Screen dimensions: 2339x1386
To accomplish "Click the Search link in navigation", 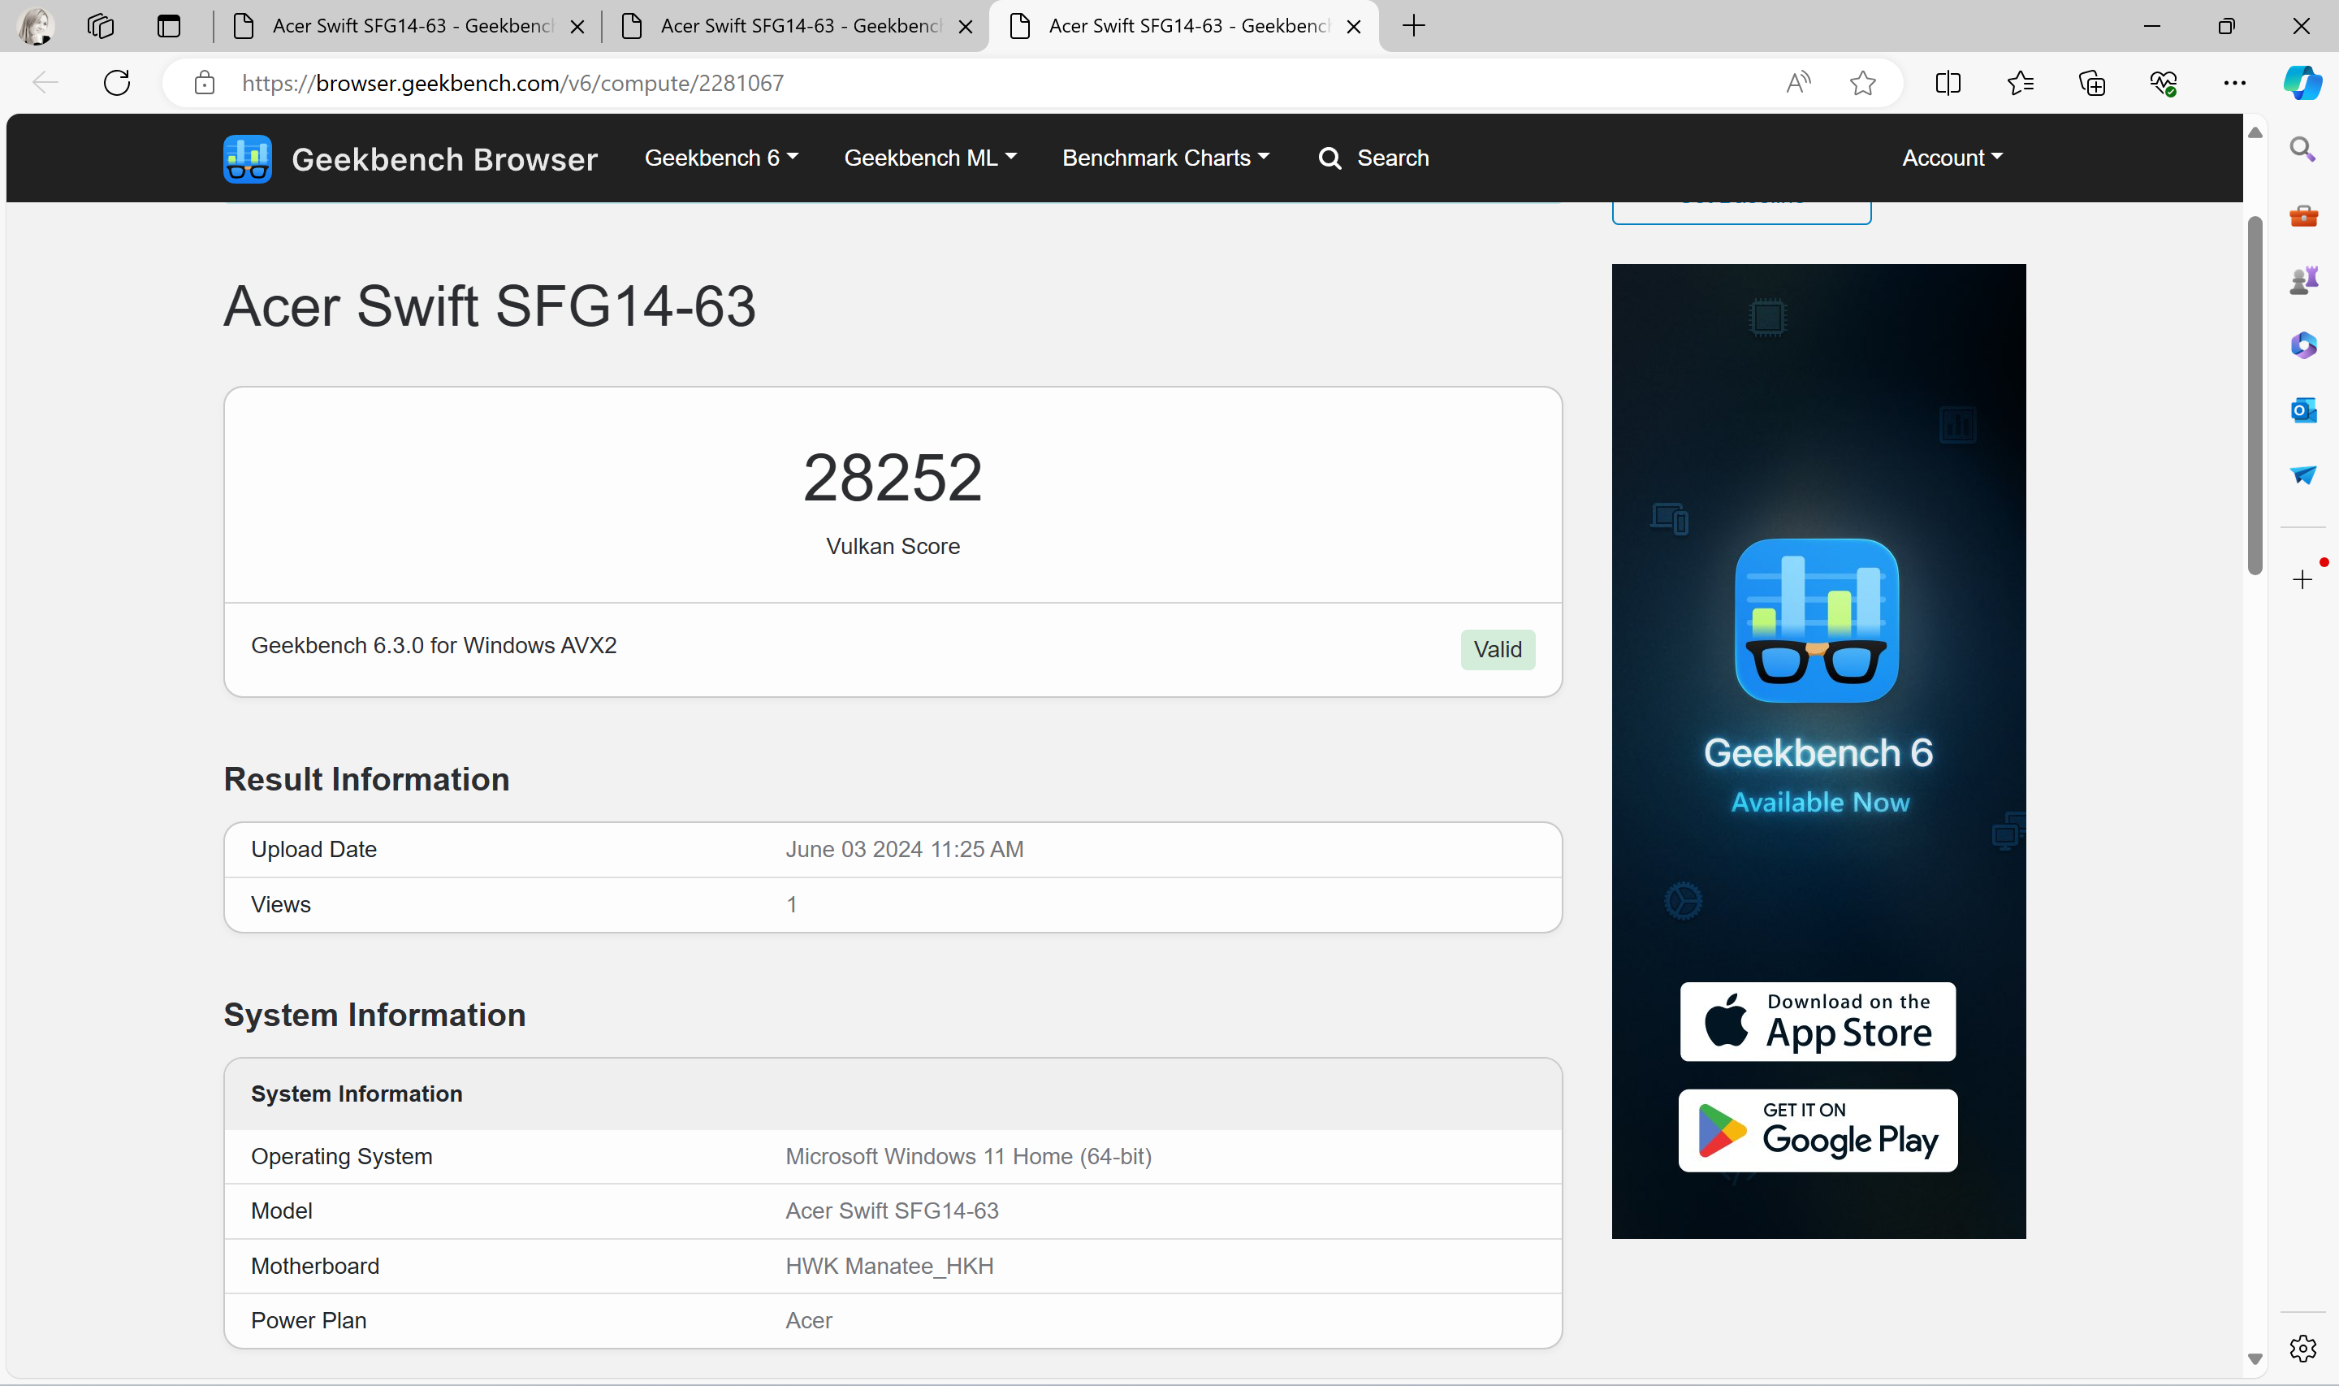I will (1373, 158).
